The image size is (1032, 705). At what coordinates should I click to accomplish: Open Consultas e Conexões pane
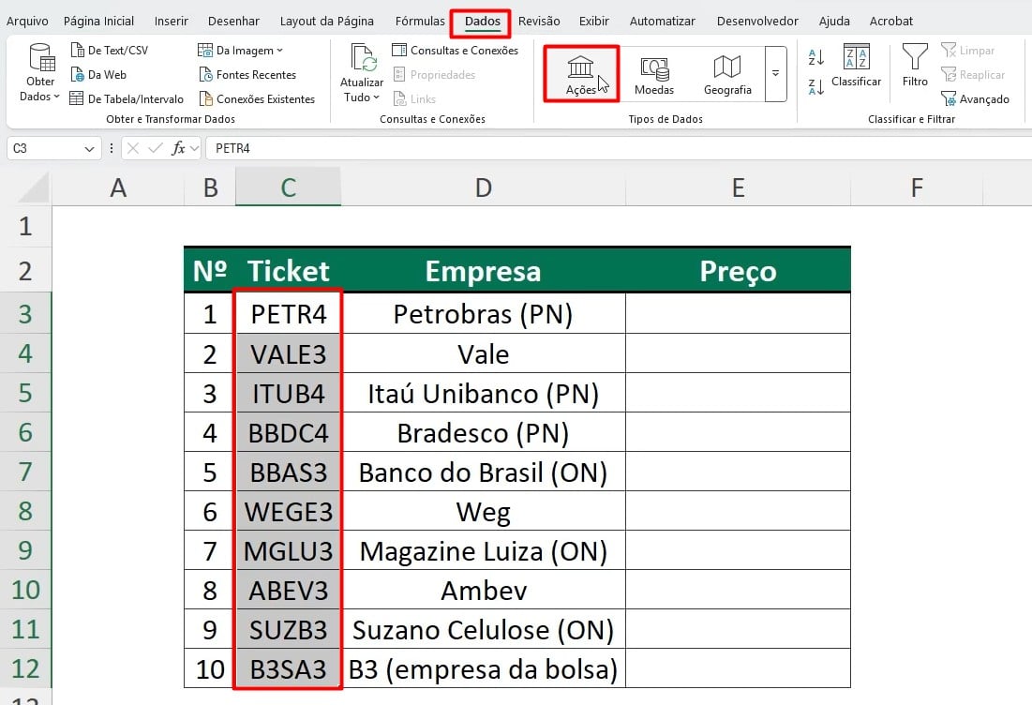pyautogui.click(x=455, y=50)
